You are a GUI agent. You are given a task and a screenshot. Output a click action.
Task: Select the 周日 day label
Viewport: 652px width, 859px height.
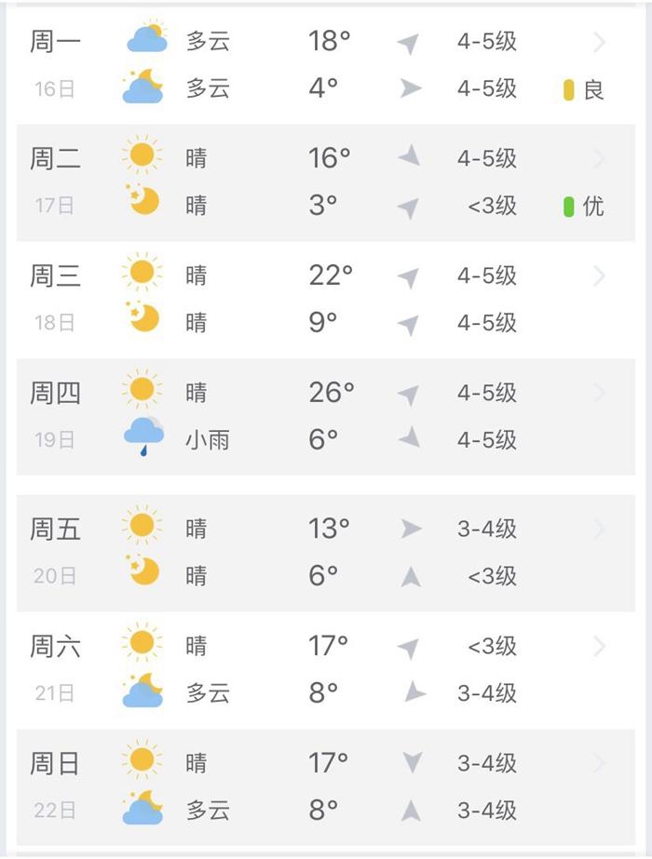pos(54,764)
